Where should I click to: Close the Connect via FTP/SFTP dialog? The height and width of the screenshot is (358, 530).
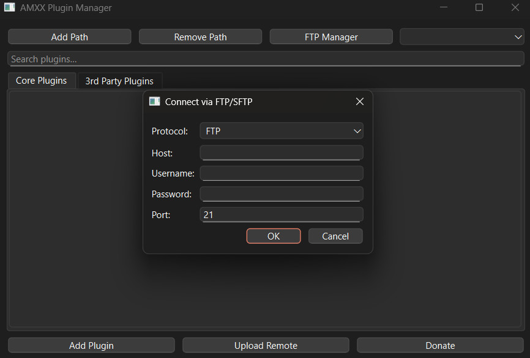[x=360, y=101]
